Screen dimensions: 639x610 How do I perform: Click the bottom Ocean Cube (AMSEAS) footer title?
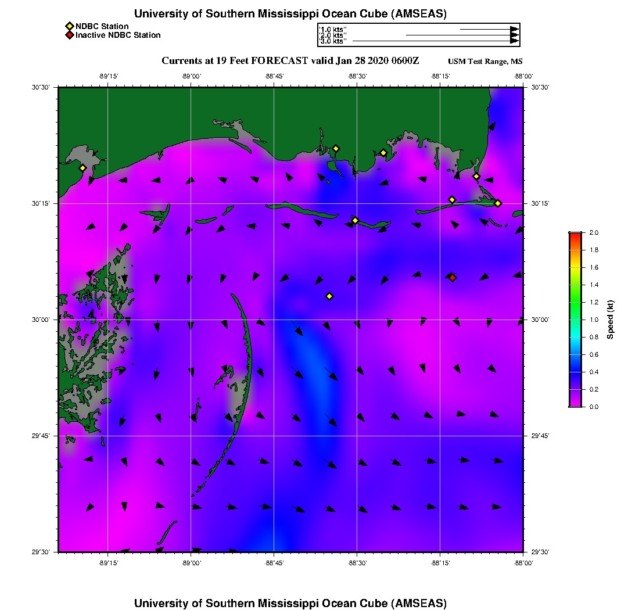click(290, 602)
